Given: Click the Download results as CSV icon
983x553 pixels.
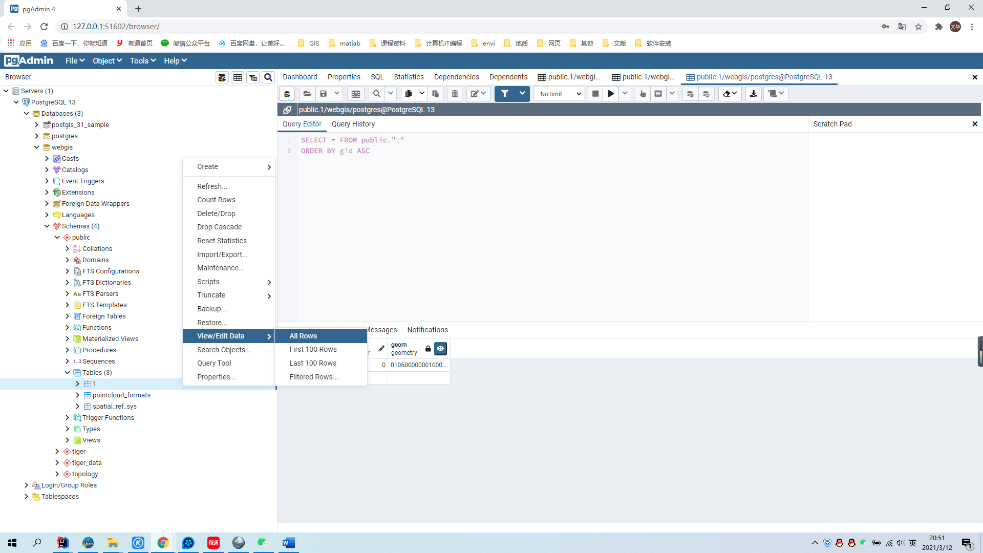Looking at the screenshot, I should tap(754, 94).
